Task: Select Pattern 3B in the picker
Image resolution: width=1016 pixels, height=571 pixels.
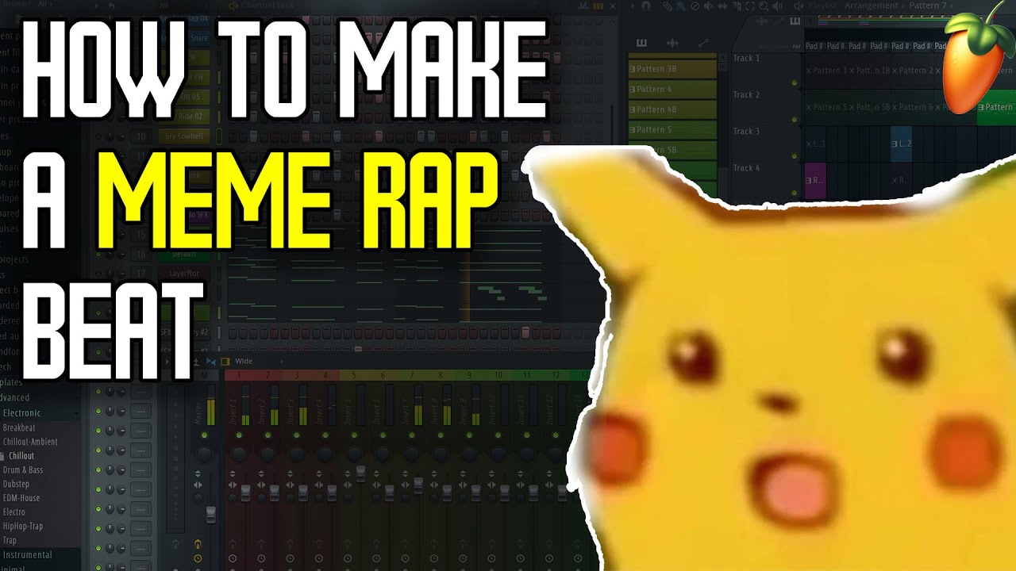Action: [x=672, y=69]
